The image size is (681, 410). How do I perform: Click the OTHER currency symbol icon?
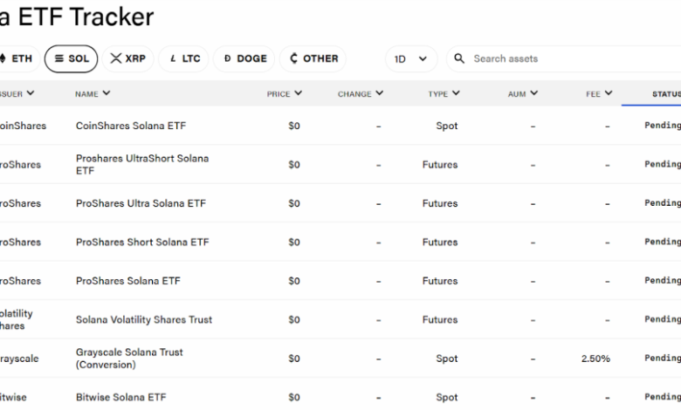tap(293, 58)
